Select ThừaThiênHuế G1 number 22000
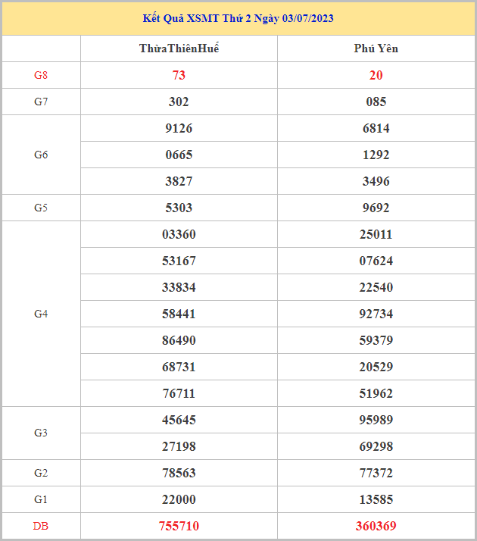The width and height of the screenshot is (477, 541). (x=179, y=499)
